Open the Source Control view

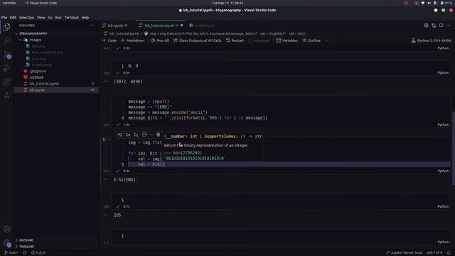click(x=6, y=54)
